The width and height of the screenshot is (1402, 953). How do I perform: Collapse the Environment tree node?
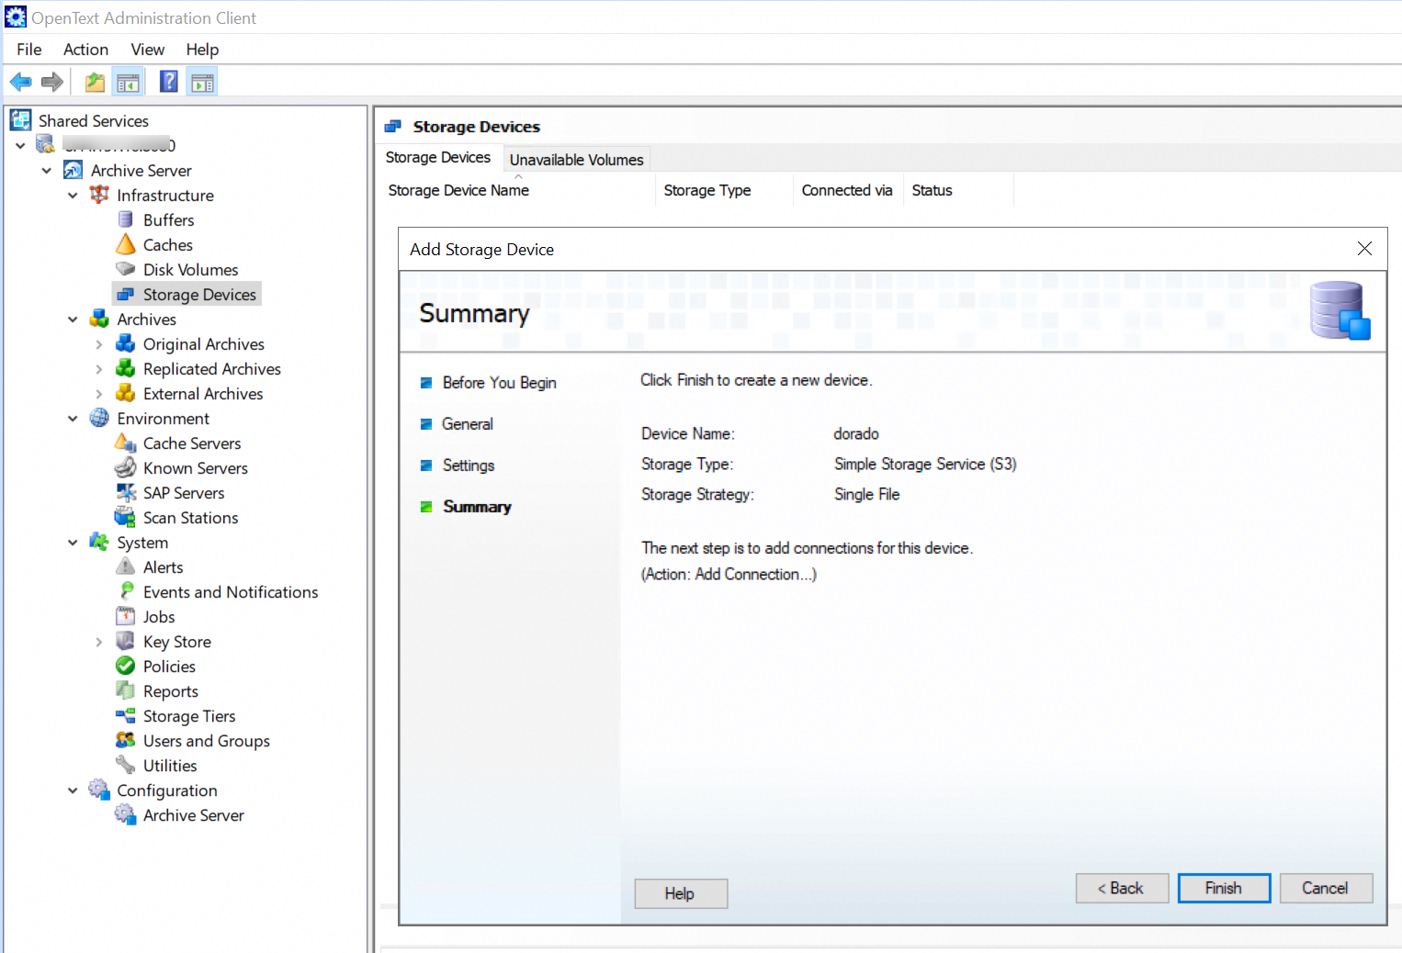(x=73, y=418)
